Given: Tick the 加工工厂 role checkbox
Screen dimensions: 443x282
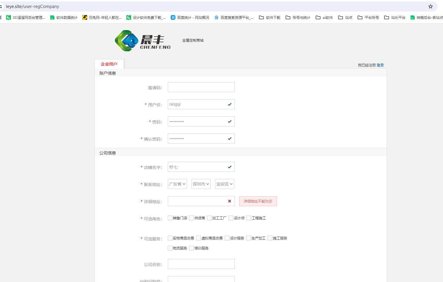Looking at the screenshot, I should [x=209, y=218].
